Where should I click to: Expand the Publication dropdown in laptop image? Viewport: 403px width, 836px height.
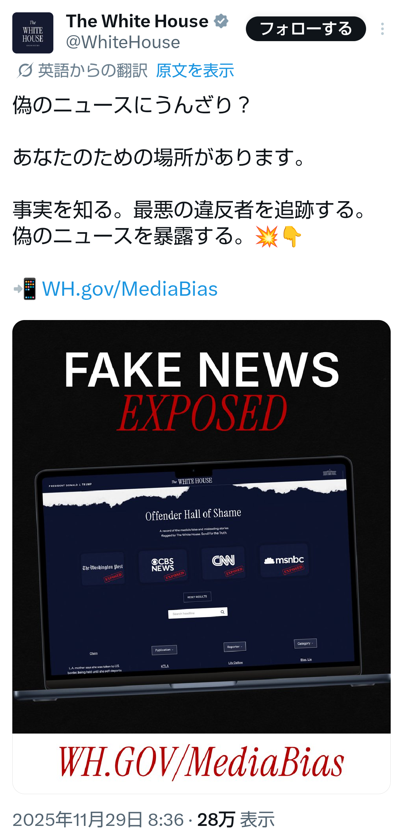(164, 650)
